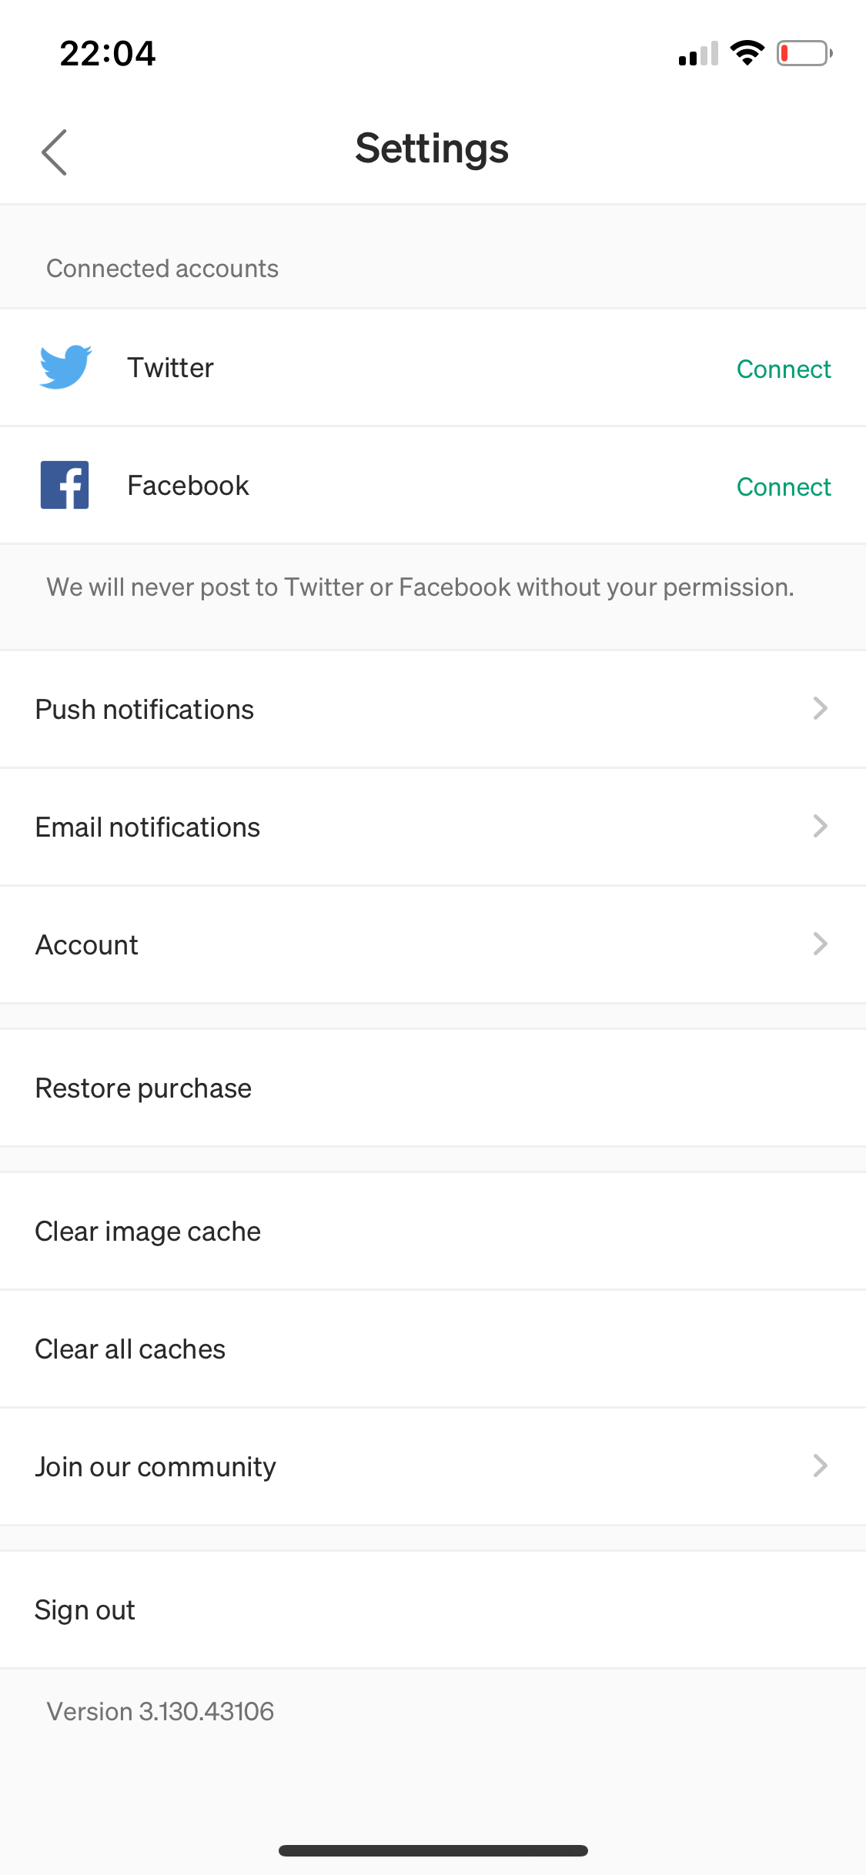Image resolution: width=866 pixels, height=1875 pixels.
Task: Tap the cellular signal bars
Action: click(x=698, y=54)
